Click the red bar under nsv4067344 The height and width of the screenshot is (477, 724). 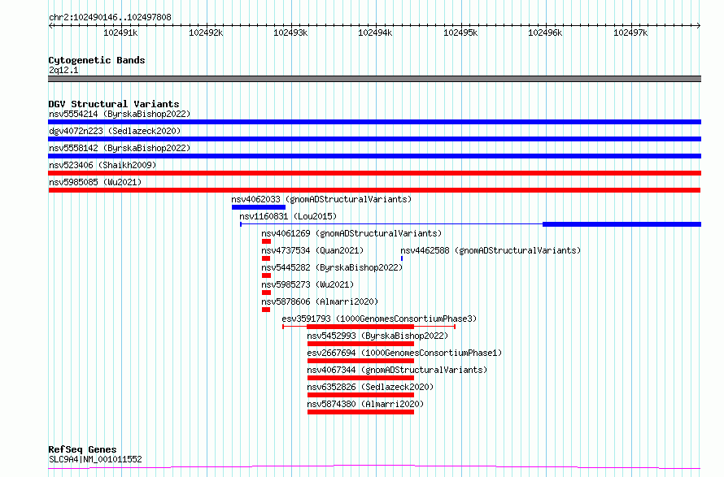click(x=360, y=379)
